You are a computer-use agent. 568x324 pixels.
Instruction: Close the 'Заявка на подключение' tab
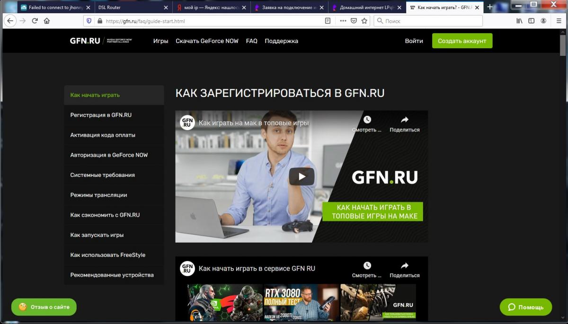click(322, 8)
